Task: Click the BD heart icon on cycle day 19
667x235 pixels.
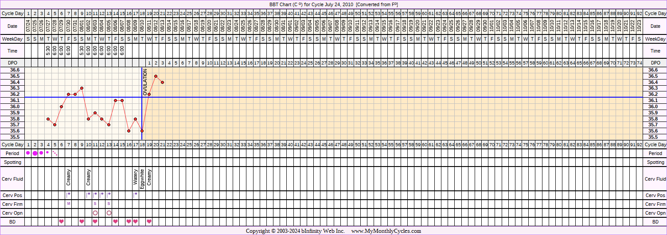Action: tap(149, 221)
